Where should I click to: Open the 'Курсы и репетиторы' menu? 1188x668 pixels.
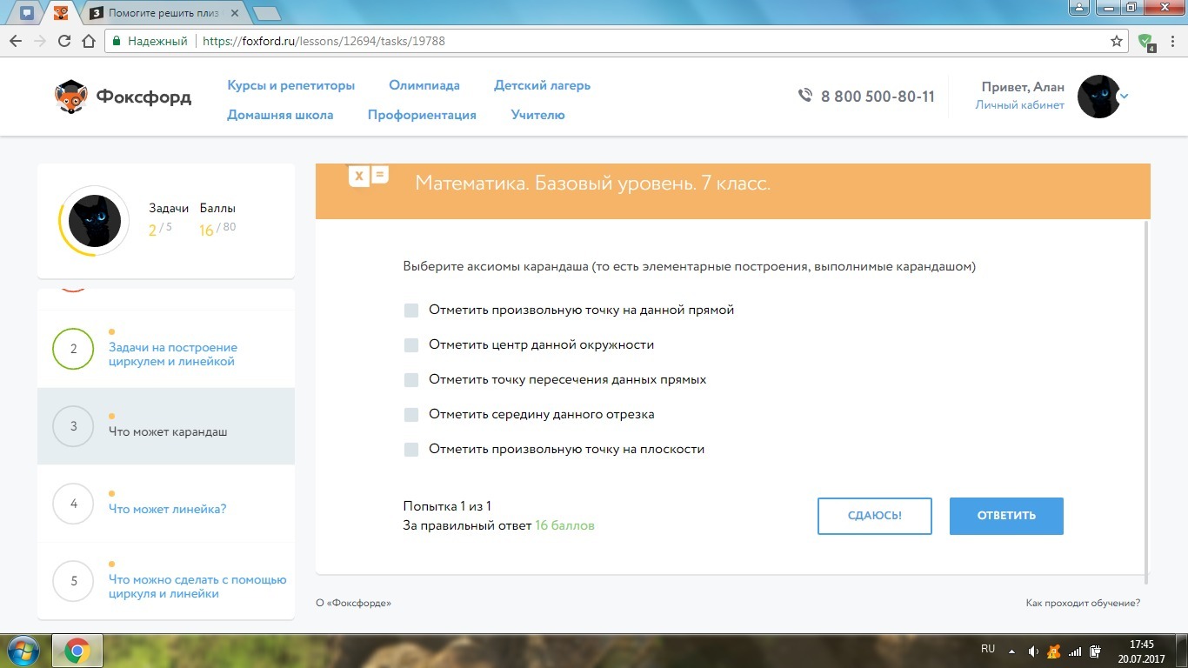pos(291,85)
